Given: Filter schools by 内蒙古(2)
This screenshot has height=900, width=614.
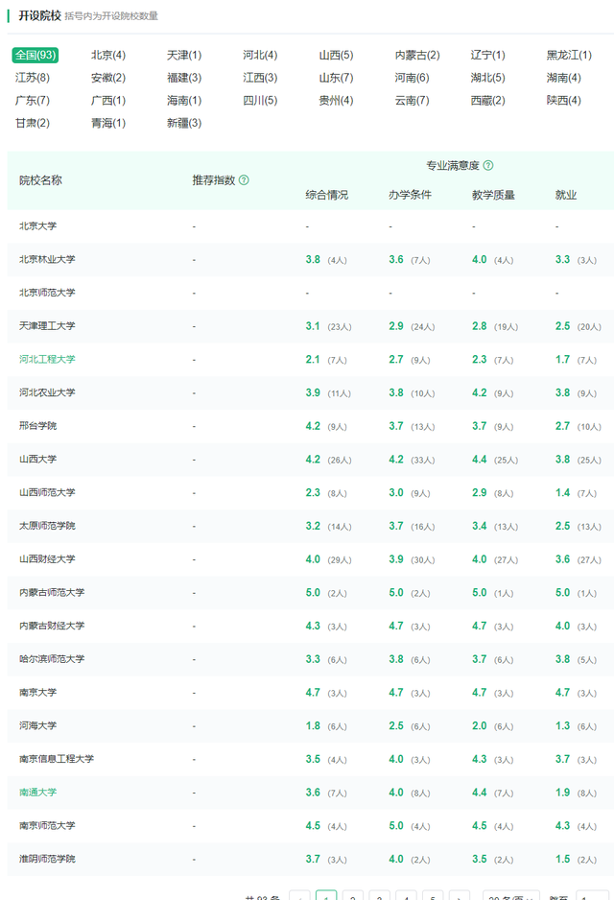Looking at the screenshot, I should pos(417,55).
